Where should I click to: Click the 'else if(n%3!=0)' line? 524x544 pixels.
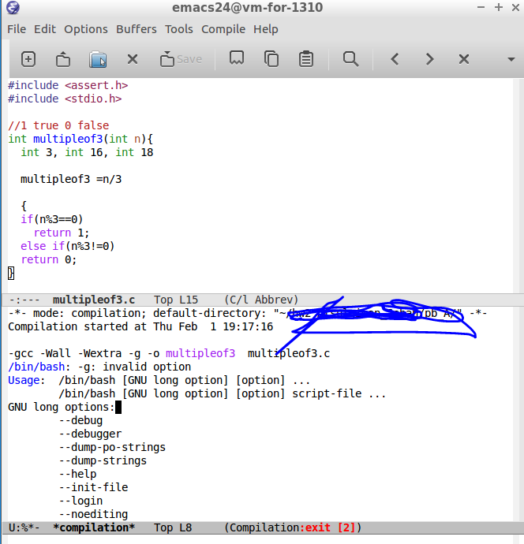tap(67, 246)
